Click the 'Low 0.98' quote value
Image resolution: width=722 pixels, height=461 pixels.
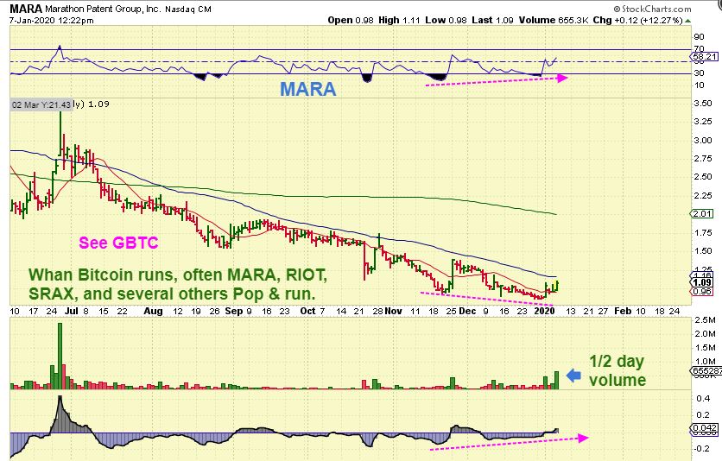click(x=446, y=20)
